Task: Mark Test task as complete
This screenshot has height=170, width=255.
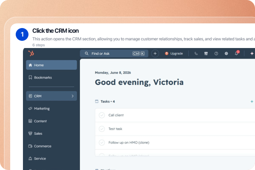Action: [x=102, y=129]
